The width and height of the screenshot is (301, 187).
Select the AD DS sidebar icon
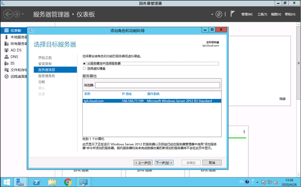(x=7, y=50)
